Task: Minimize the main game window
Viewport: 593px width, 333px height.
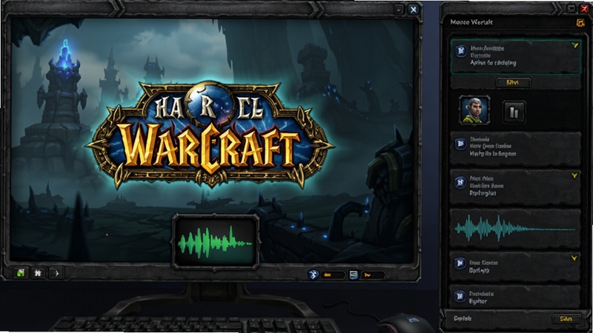Action: 399,10
